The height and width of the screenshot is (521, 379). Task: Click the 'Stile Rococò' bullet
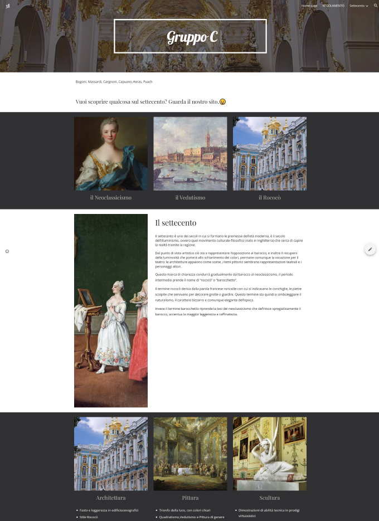tap(89, 517)
